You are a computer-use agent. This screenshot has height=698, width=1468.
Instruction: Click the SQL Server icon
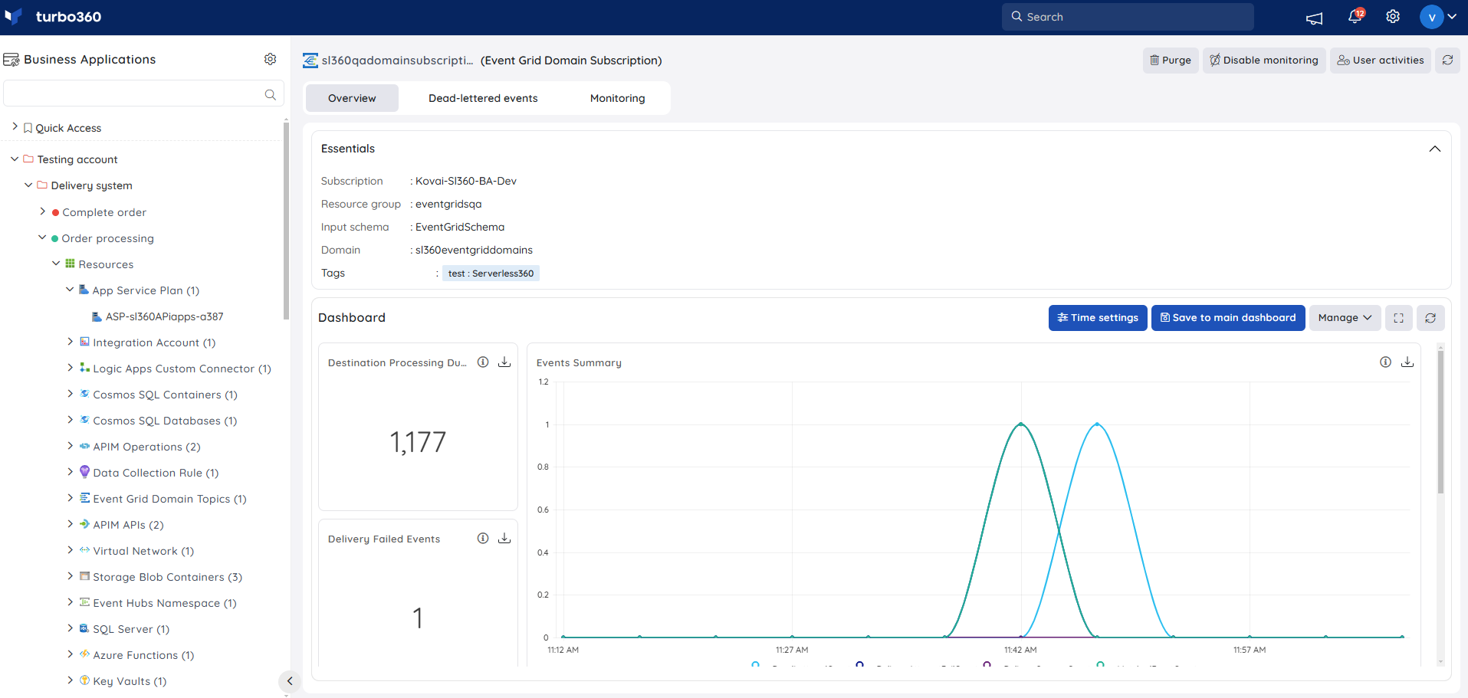pos(84,628)
